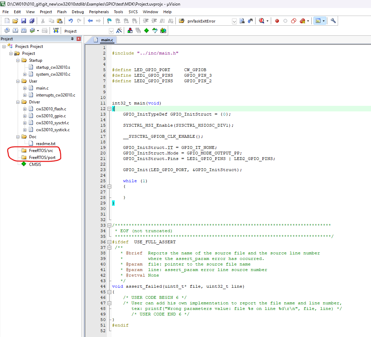Image resolution: width=371 pixels, height=337 pixels.
Task: Click line number 44 in gutter
Action: point(103,286)
